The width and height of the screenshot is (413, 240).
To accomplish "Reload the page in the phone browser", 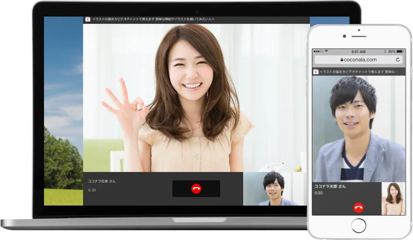I will click(x=398, y=60).
